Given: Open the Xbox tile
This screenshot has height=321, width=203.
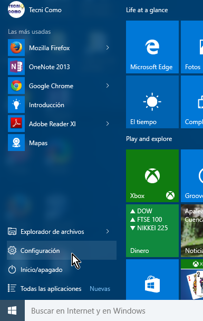Looking at the screenshot, I should [152, 176].
